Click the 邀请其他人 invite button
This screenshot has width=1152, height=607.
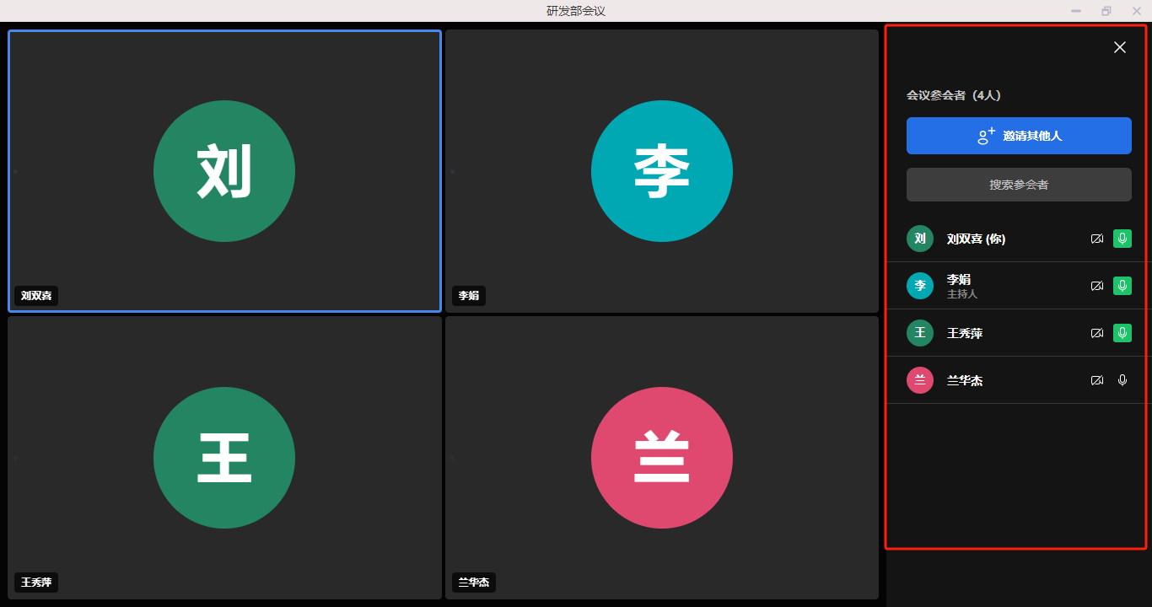(x=1019, y=136)
